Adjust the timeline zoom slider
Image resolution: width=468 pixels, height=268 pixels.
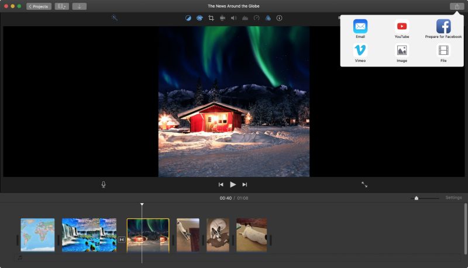[417, 199]
